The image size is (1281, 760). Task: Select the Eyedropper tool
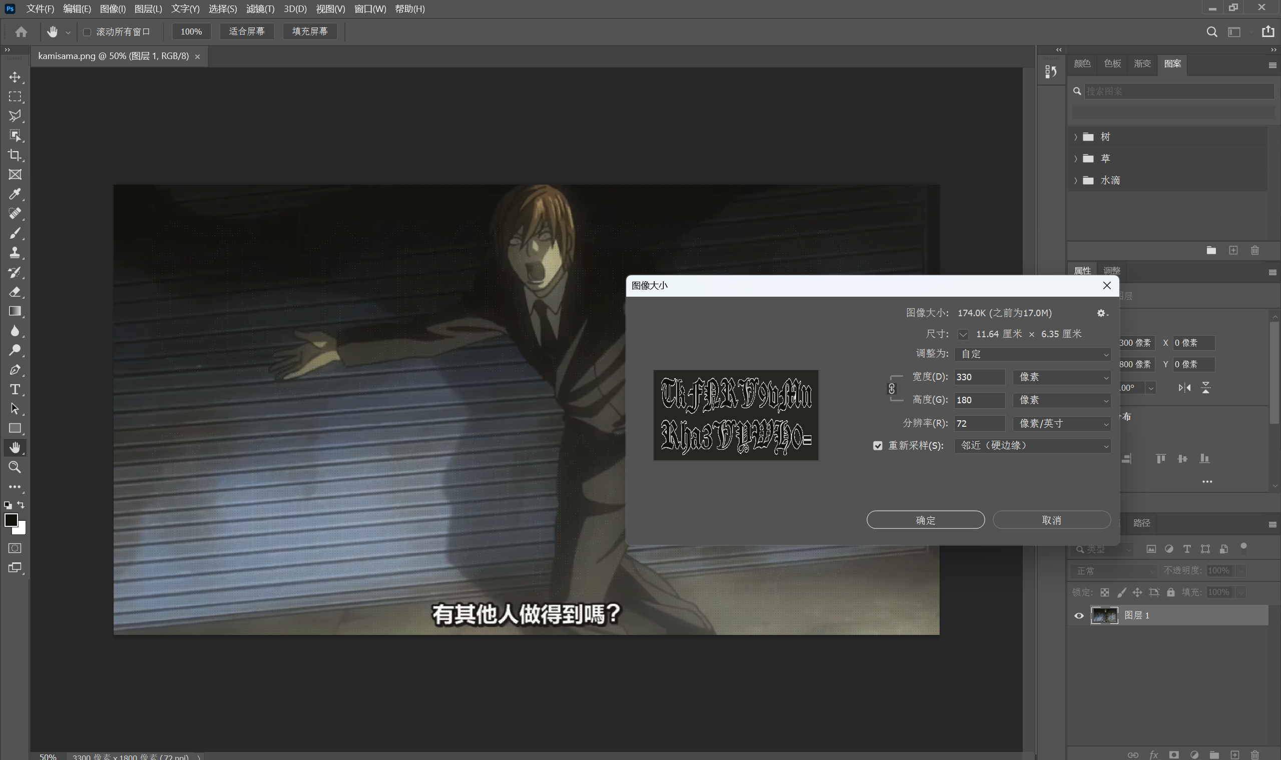[15, 194]
